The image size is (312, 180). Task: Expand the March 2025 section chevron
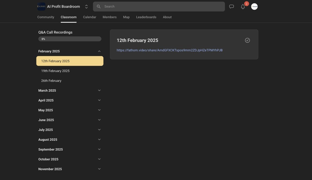point(99,91)
